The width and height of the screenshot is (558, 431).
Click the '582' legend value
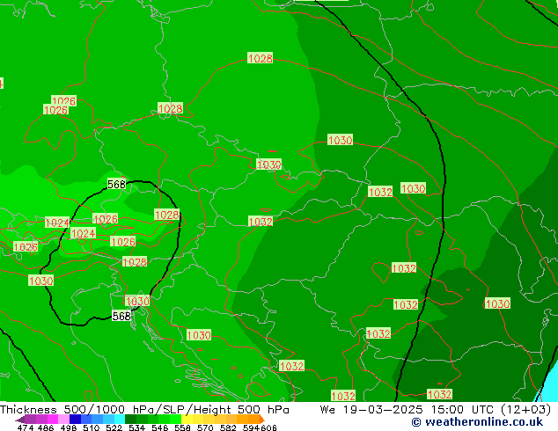228,427
